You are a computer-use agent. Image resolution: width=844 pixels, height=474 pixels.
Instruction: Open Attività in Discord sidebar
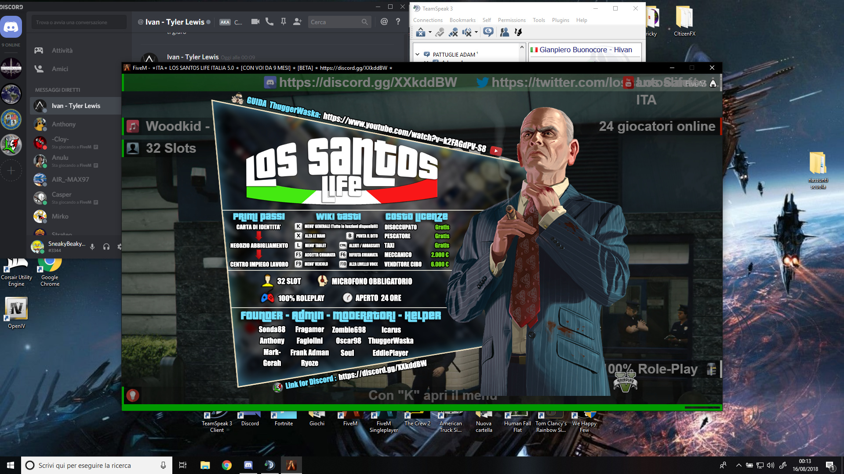pos(75,50)
